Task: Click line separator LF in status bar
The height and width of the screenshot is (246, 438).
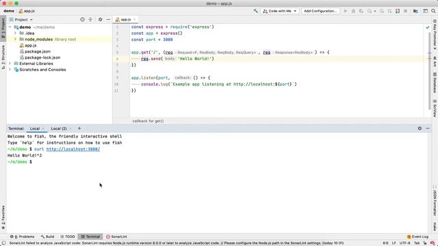Action: click(x=394, y=243)
